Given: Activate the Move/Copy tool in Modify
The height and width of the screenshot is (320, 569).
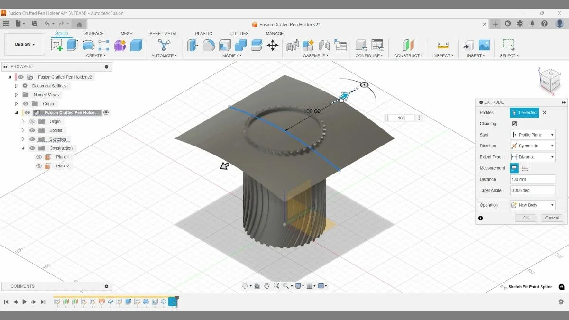Looking at the screenshot, I should (273, 45).
